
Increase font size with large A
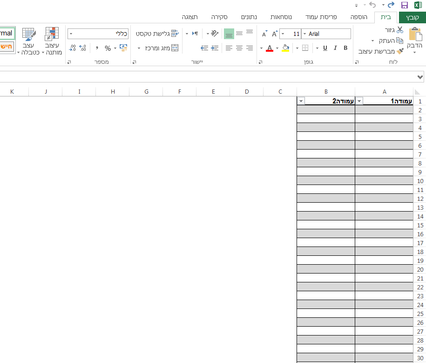[274, 34]
